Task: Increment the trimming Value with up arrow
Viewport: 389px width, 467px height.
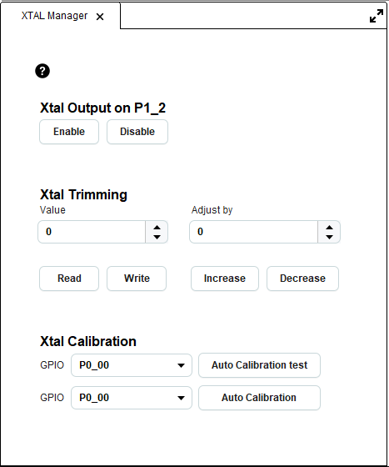Action: pos(157,228)
